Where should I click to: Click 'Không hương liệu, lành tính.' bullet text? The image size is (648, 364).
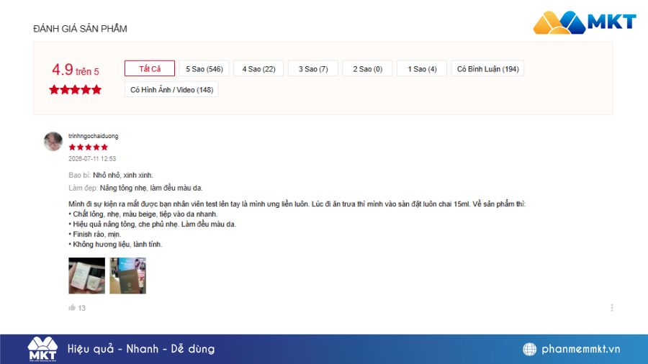point(115,245)
